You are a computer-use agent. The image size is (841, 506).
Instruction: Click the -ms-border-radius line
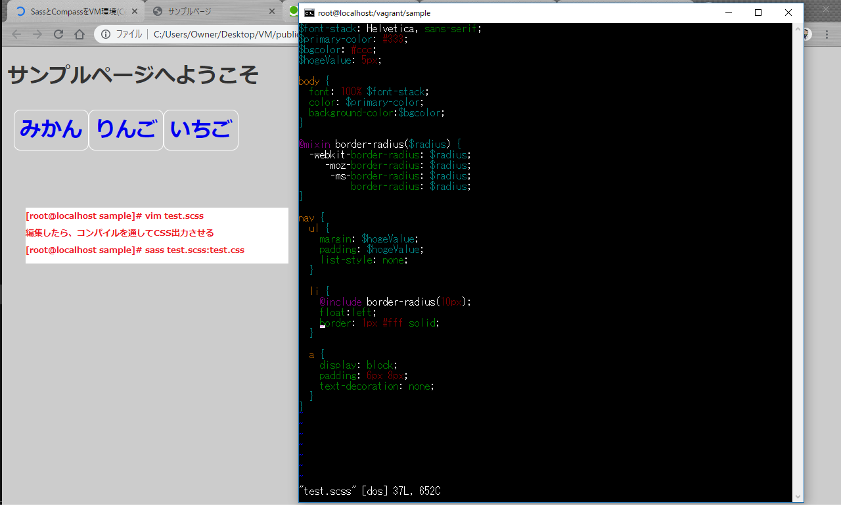point(401,176)
